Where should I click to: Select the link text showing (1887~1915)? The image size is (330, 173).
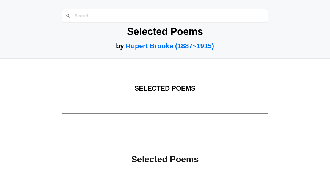click(x=194, y=46)
